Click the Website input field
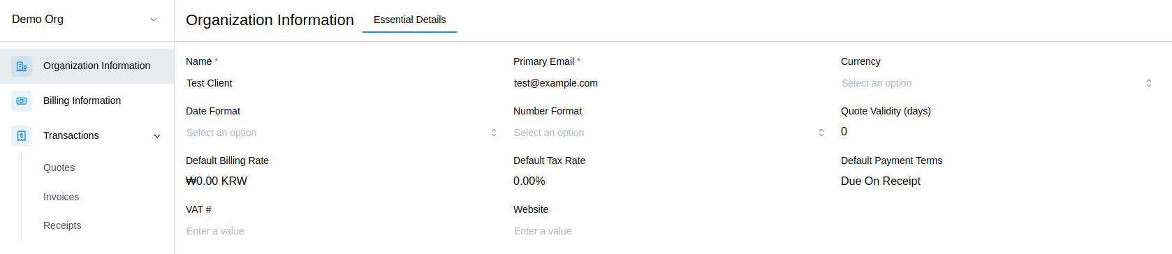Viewport: 1172px width, 254px height. click(x=670, y=231)
